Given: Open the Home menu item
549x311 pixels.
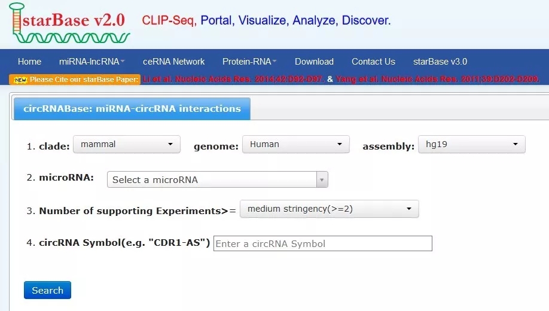Looking at the screenshot, I should [29, 62].
